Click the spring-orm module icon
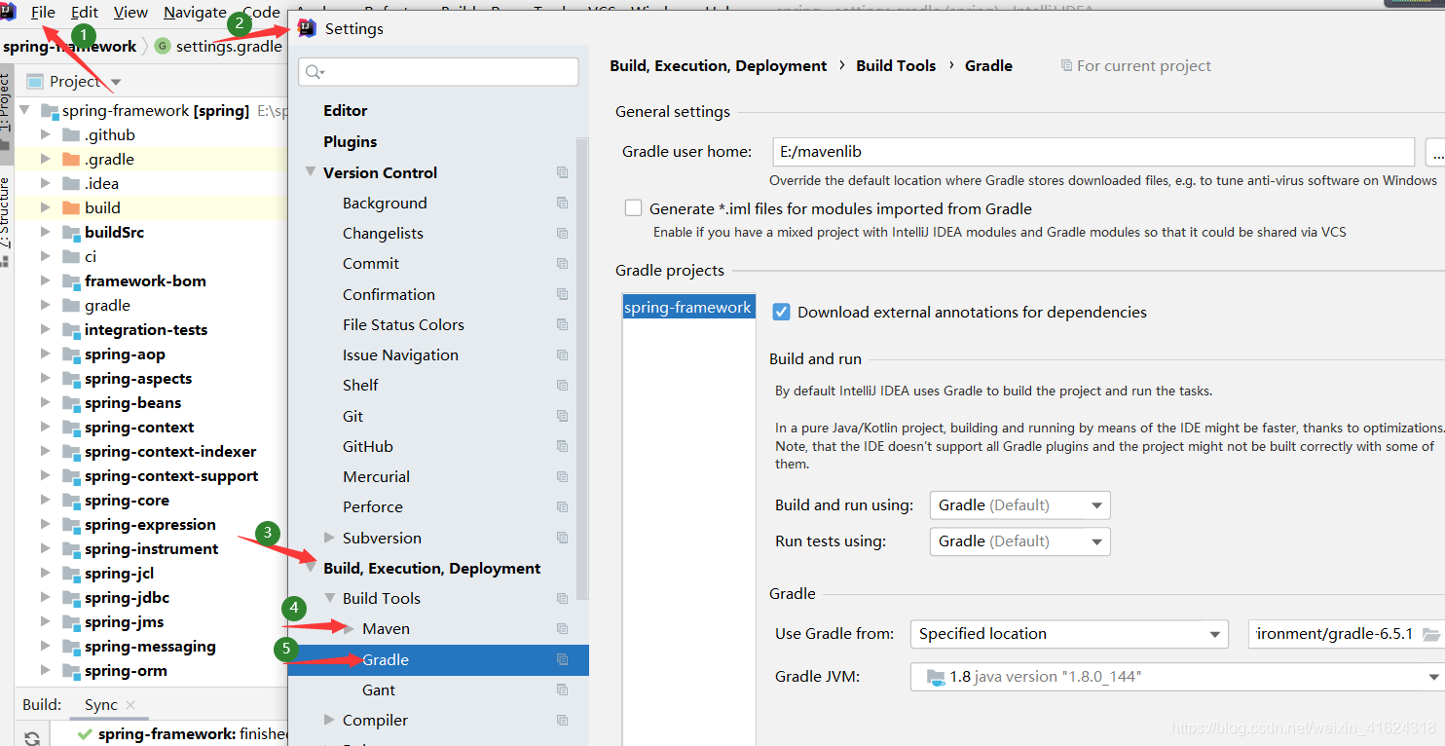The width and height of the screenshot is (1445, 746). point(71,671)
